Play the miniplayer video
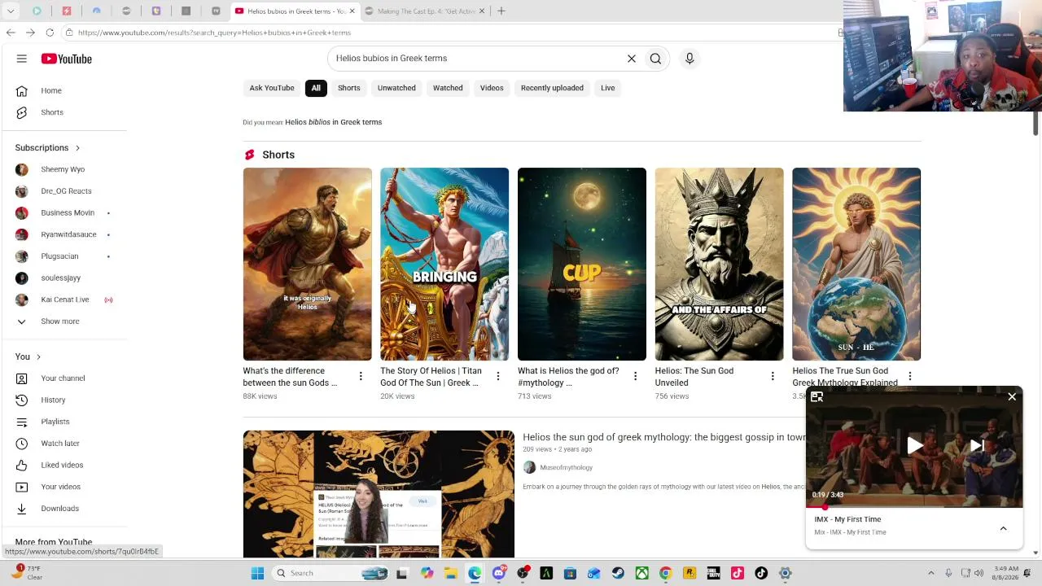 [915, 445]
